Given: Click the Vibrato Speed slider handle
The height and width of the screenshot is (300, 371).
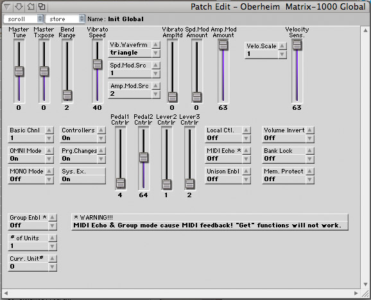Looking at the screenshot, I should (x=98, y=64).
